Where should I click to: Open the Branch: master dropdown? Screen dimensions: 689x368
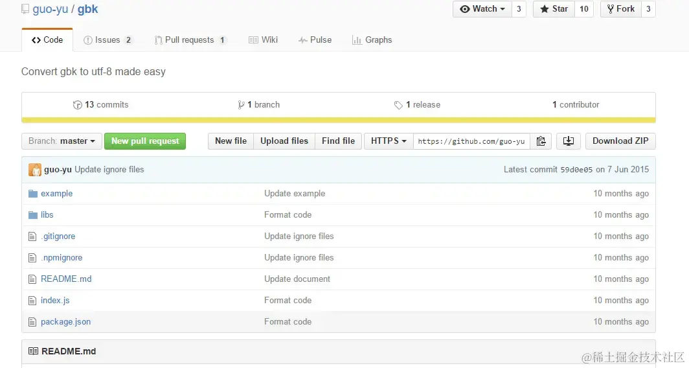click(x=62, y=141)
